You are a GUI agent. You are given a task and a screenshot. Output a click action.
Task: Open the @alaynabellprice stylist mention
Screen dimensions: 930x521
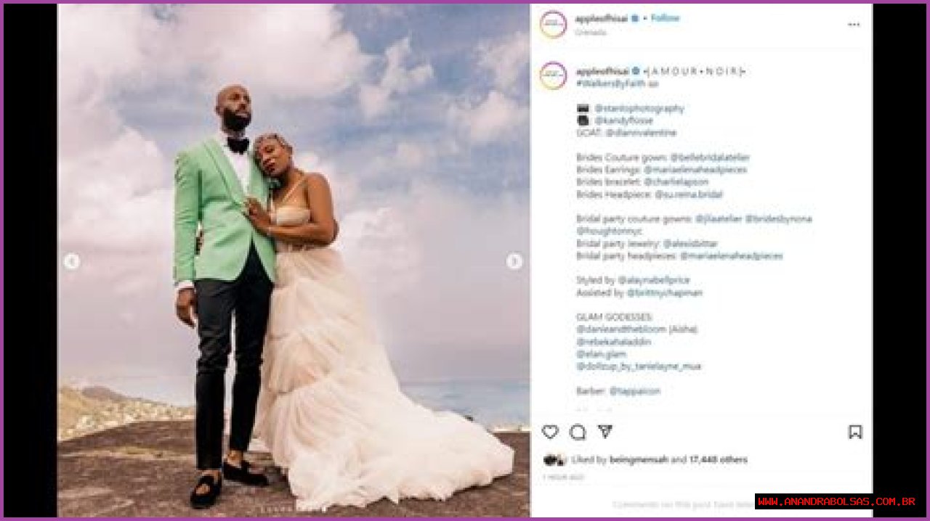(654, 280)
